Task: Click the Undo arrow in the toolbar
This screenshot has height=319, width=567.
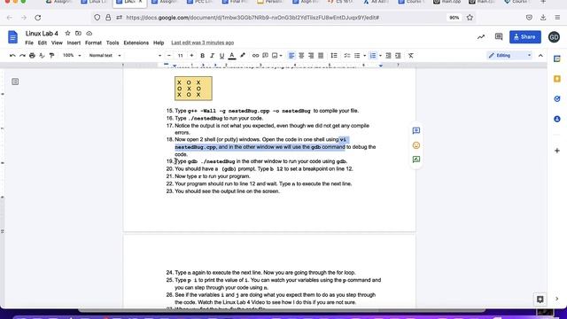Action: 12,55
